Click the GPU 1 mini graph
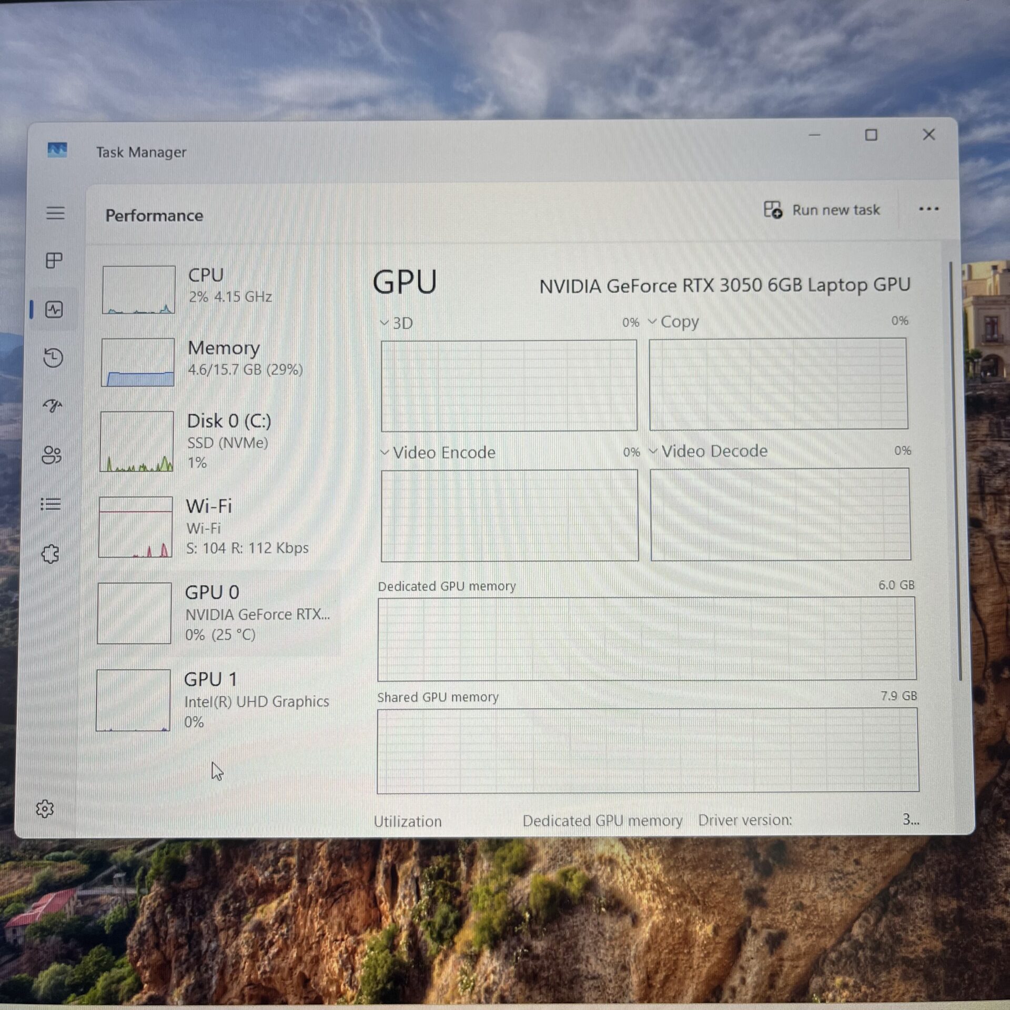 pyautogui.click(x=133, y=700)
